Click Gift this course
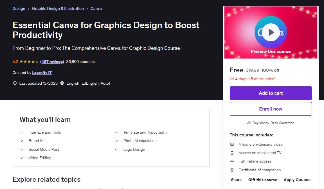Image resolution: width=324 pixels, height=189 pixels. pyautogui.click(x=263, y=180)
